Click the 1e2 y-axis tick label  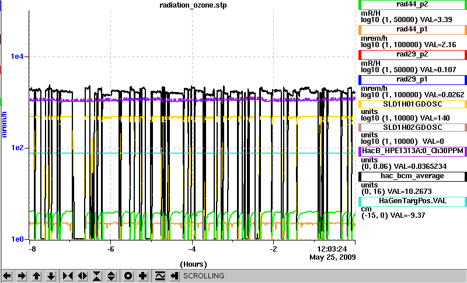(17, 147)
